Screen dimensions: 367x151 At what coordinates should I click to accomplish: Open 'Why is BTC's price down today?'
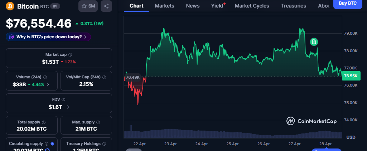(48, 37)
